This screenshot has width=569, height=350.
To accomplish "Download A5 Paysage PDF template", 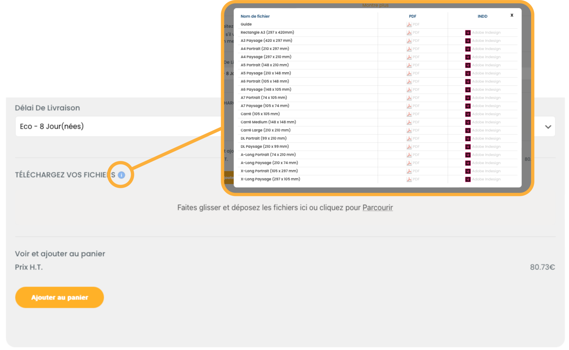I will [x=413, y=73].
